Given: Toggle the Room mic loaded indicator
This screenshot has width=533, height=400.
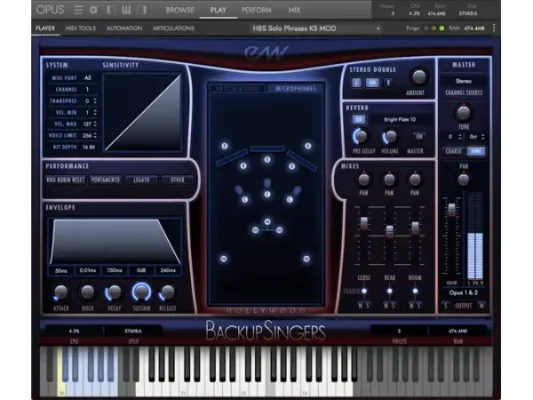Looking at the screenshot, I should [415, 292].
